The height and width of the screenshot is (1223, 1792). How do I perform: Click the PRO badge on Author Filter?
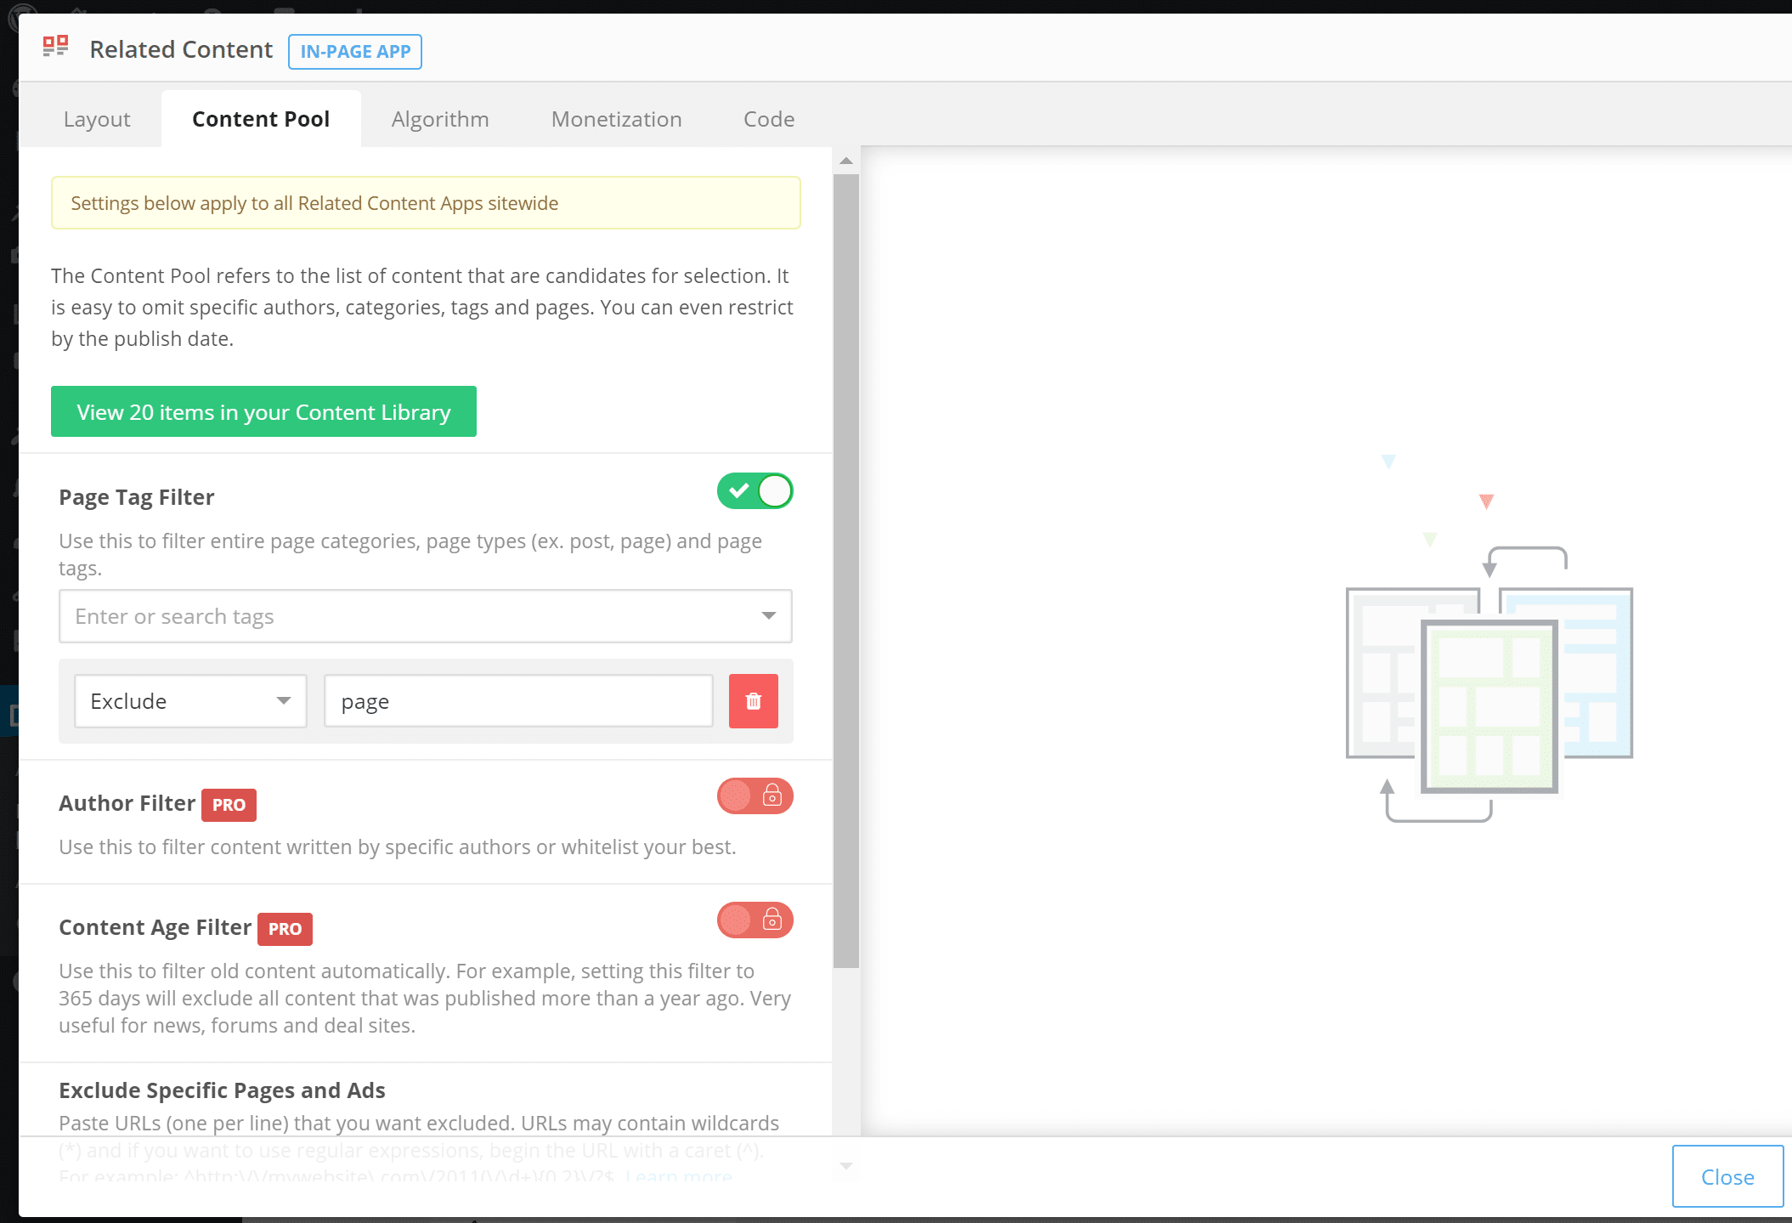tap(228, 803)
